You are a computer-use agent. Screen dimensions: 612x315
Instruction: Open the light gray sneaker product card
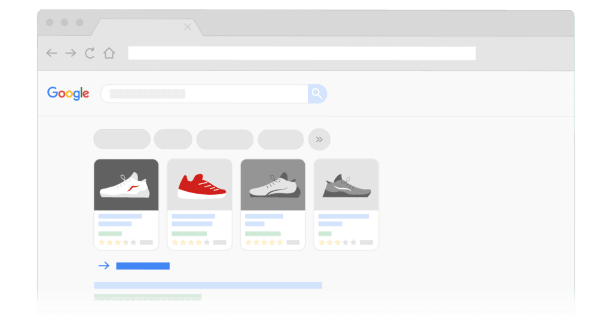coord(273,203)
